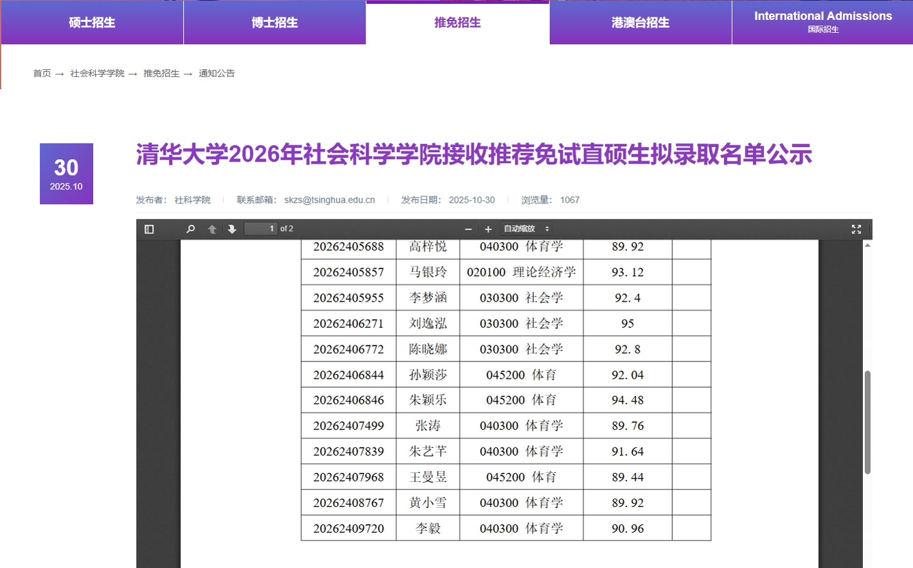Screen dimensions: 913x568
Task: Click the scrollbar up arrow in PDF
Action: [x=867, y=245]
